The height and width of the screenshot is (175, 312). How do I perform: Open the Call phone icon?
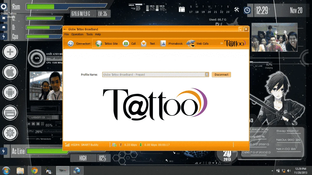pyautogui.click(x=126, y=44)
